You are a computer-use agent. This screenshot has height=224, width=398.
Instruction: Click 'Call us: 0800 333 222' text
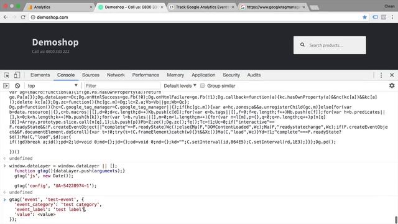[x=50, y=52]
